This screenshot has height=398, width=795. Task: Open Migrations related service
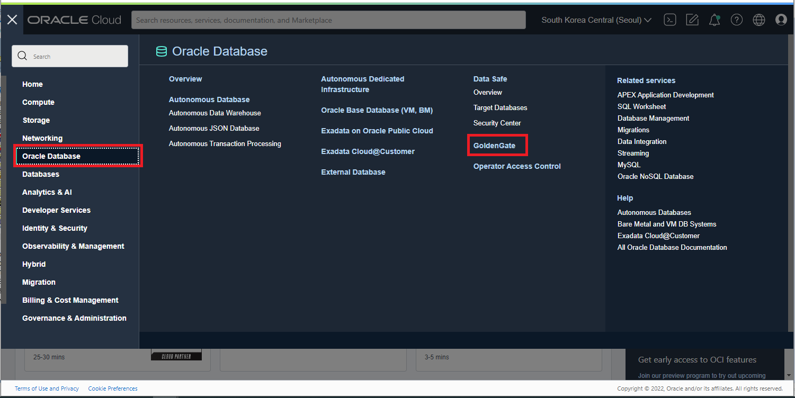(633, 130)
